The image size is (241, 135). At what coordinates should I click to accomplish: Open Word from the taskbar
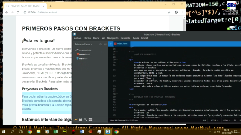[x=82, y=132]
